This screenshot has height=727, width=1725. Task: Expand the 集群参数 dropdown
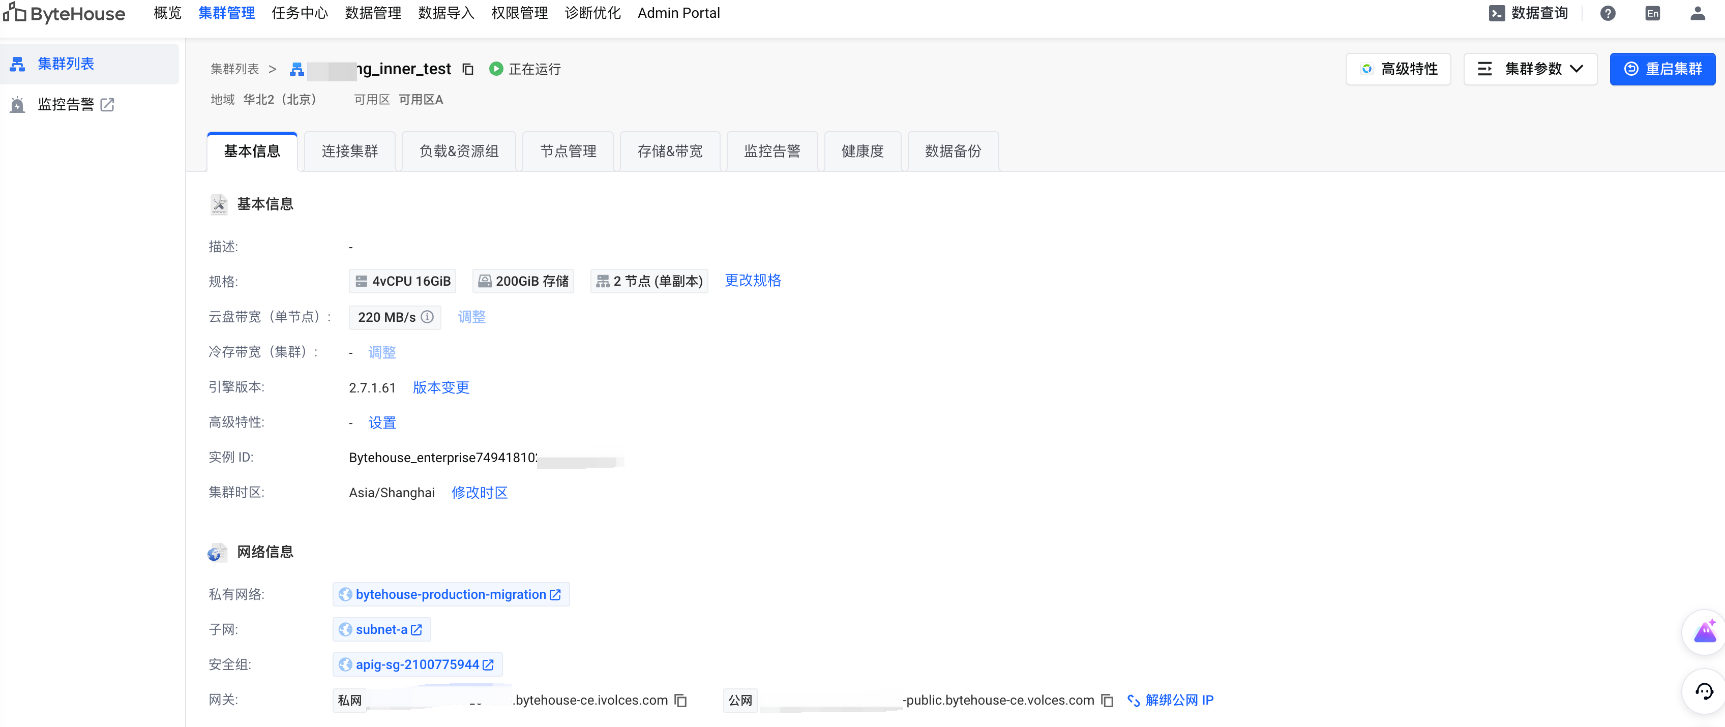click(x=1530, y=69)
